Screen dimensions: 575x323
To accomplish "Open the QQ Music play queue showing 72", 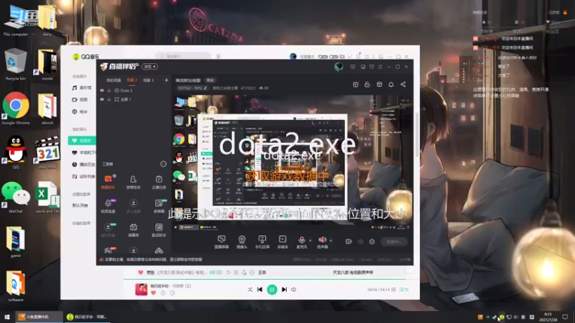I will point(404,290).
